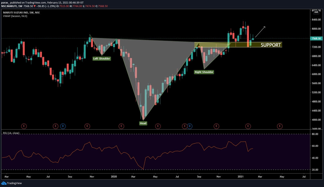Click RSI axis value 20.00

tap(315, 170)
